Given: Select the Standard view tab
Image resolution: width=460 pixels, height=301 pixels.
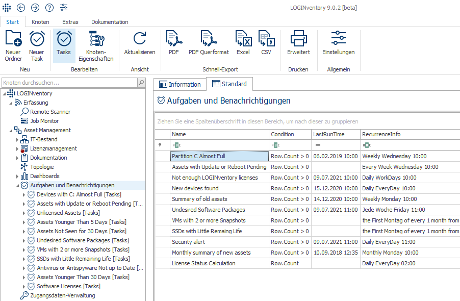Looking at the screenshot, I should tap(229, 84).
